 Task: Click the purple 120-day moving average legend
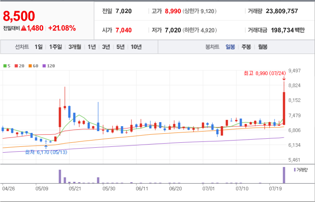tap(49, 66)
